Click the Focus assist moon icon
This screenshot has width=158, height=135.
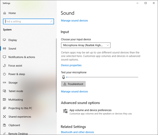pyautogui.click(x=4, y=66)
